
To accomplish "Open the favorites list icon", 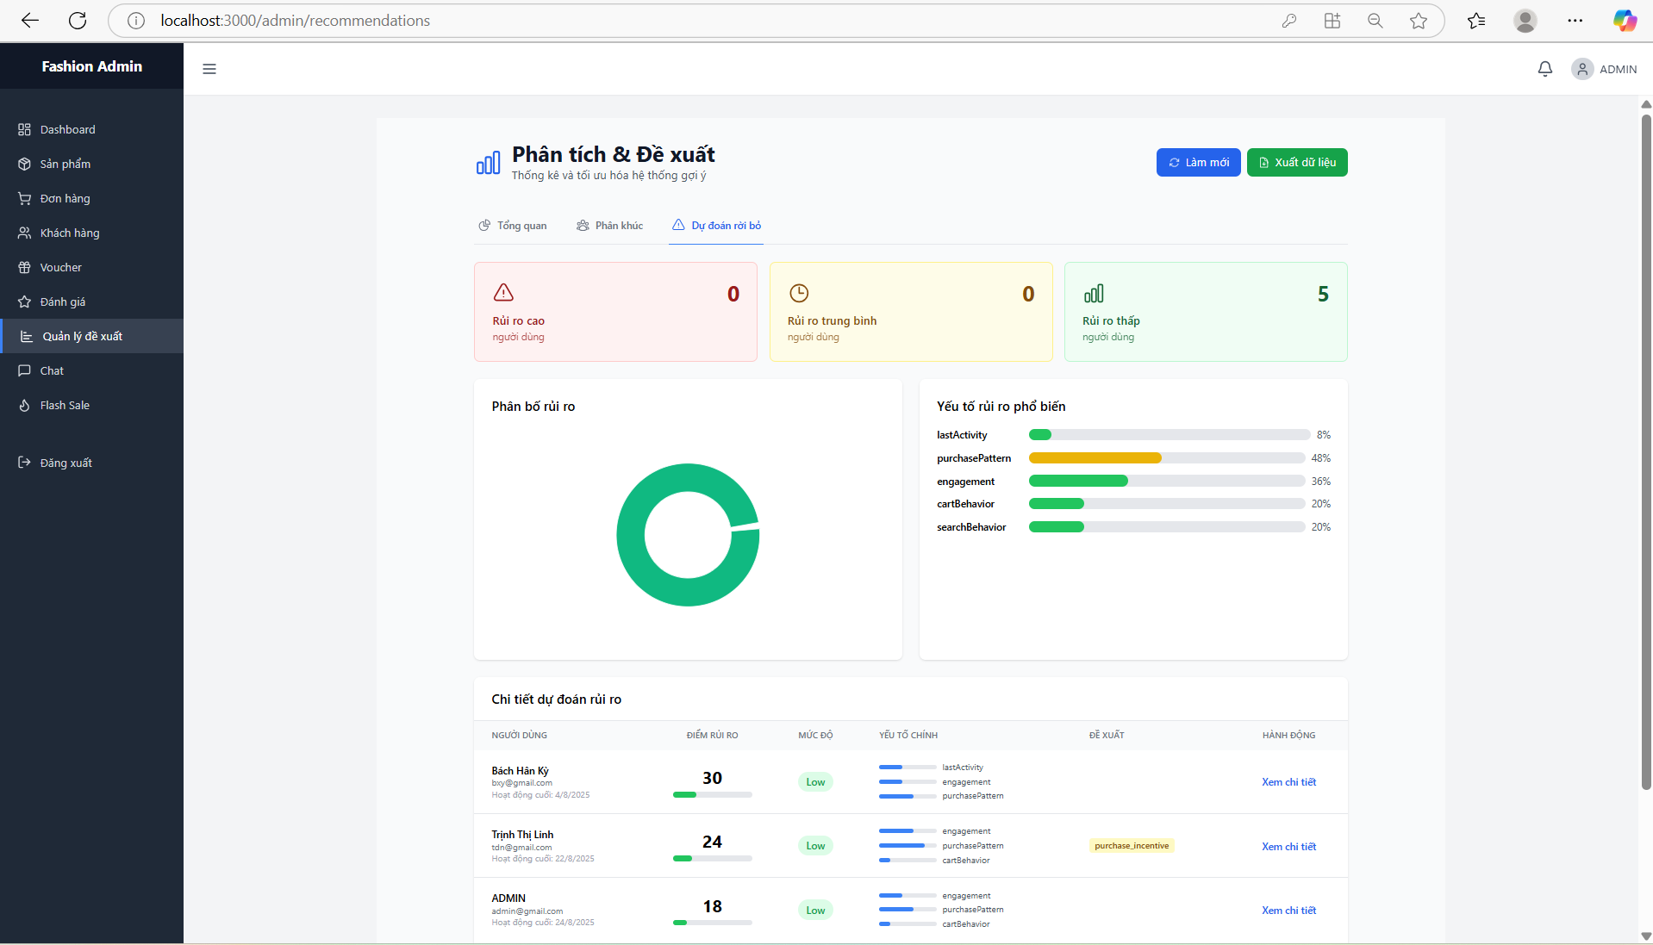I will pos(1476,21).
